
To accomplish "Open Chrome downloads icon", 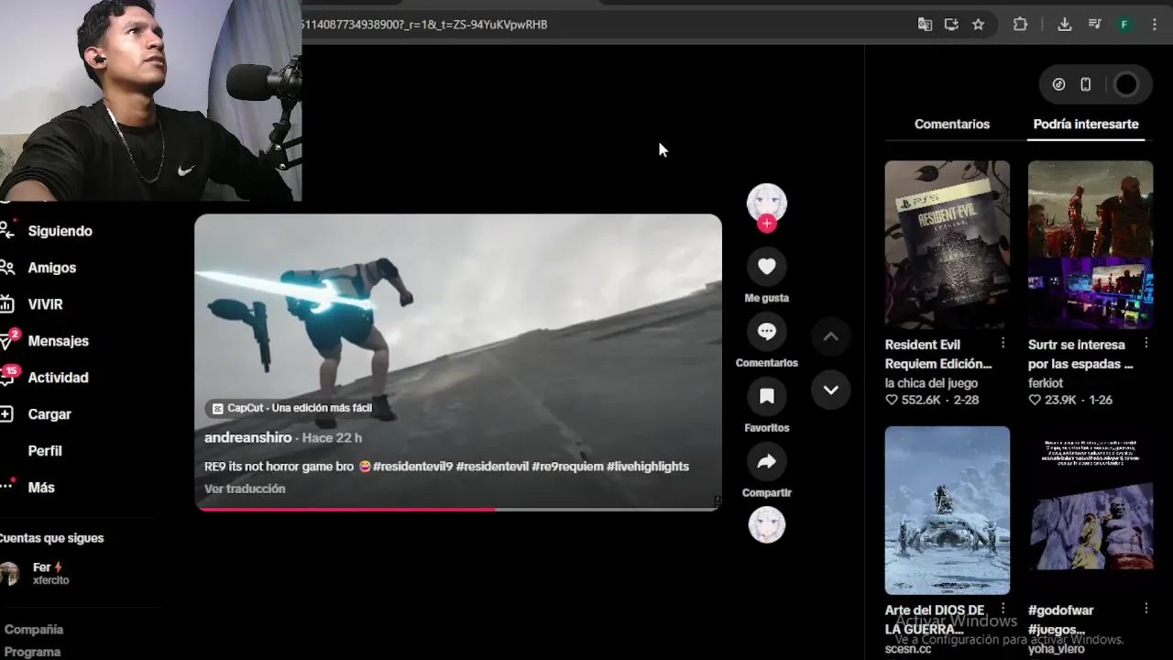I will (x=1064, y=25).
